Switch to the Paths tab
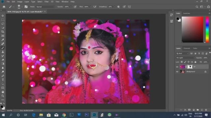Screen dimensions: 211x118 195,49
